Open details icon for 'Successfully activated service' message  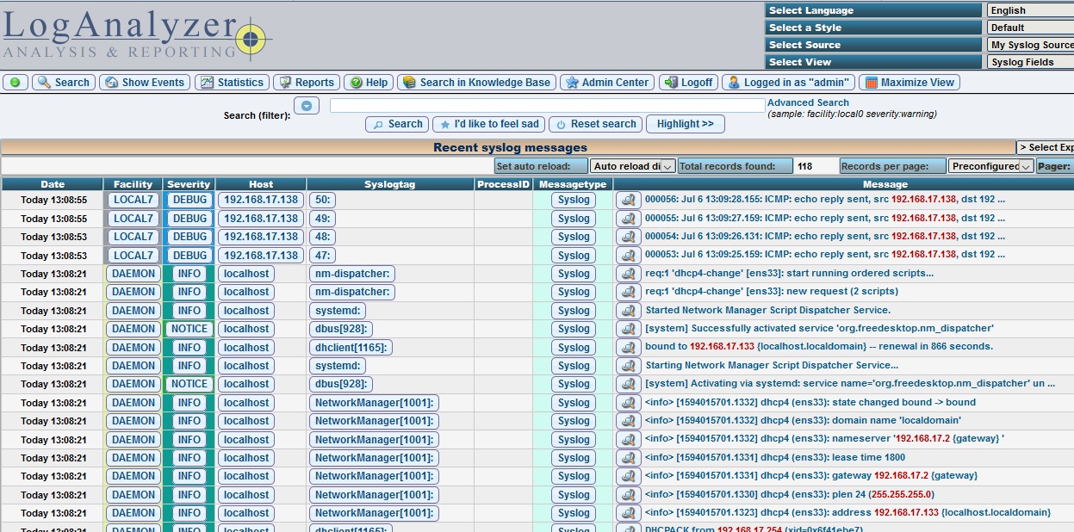pyautogui.click(x=629, y=329)
